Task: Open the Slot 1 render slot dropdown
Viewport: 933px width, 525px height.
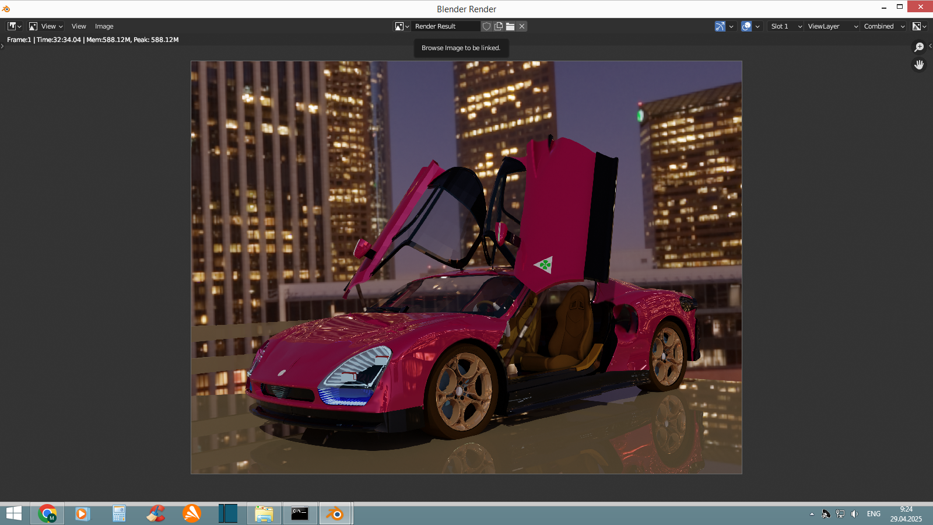Action: coord(785,26)
